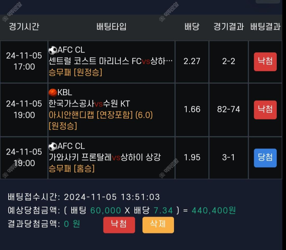Click the orange 삭제 delete button
The image size is (286, 250).
158,225
